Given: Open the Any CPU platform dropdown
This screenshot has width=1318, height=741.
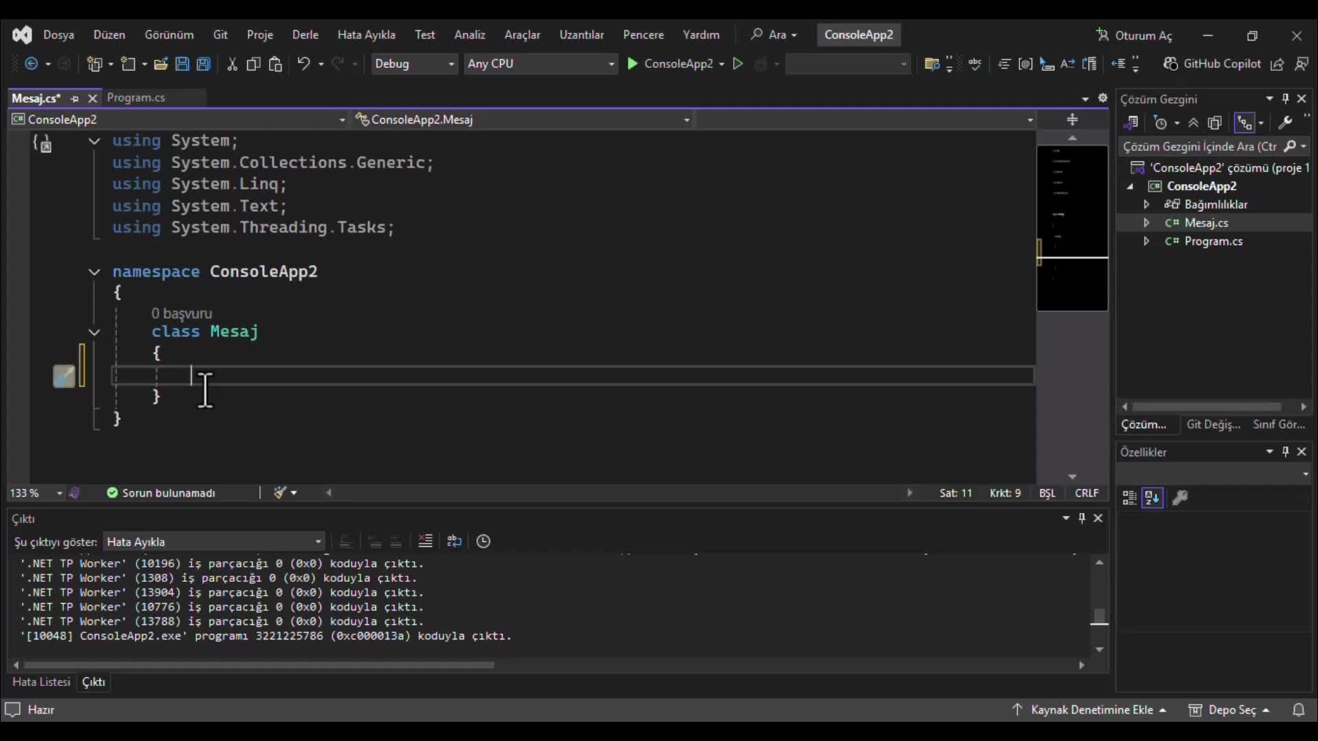Looking at the screenshot, I should click(540, 64).
